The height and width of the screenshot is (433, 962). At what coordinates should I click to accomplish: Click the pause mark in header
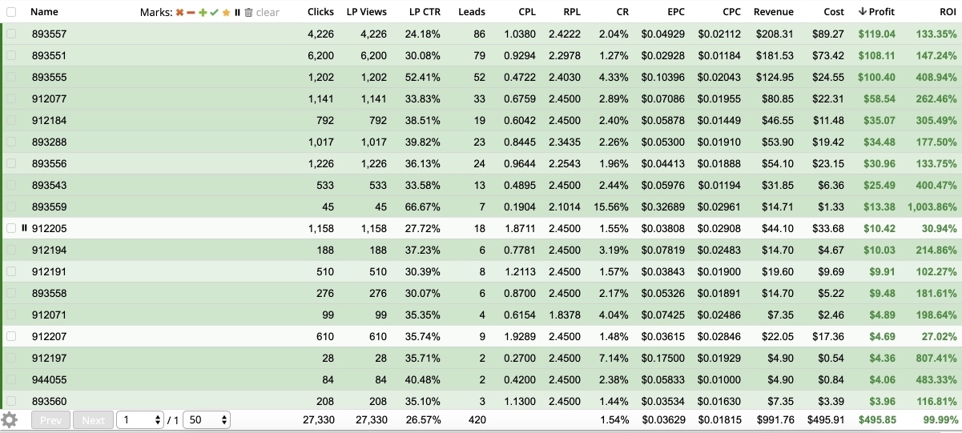tap(237, 13)
